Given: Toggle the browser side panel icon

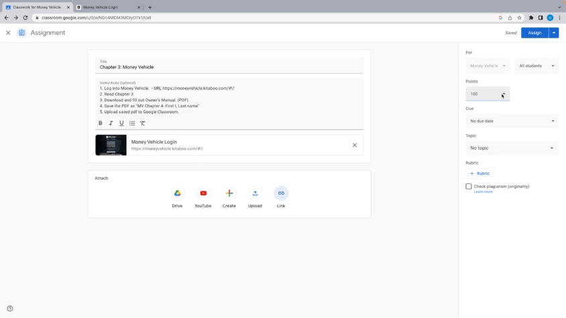Looking at the screenshot, I should tap(541, 17).
